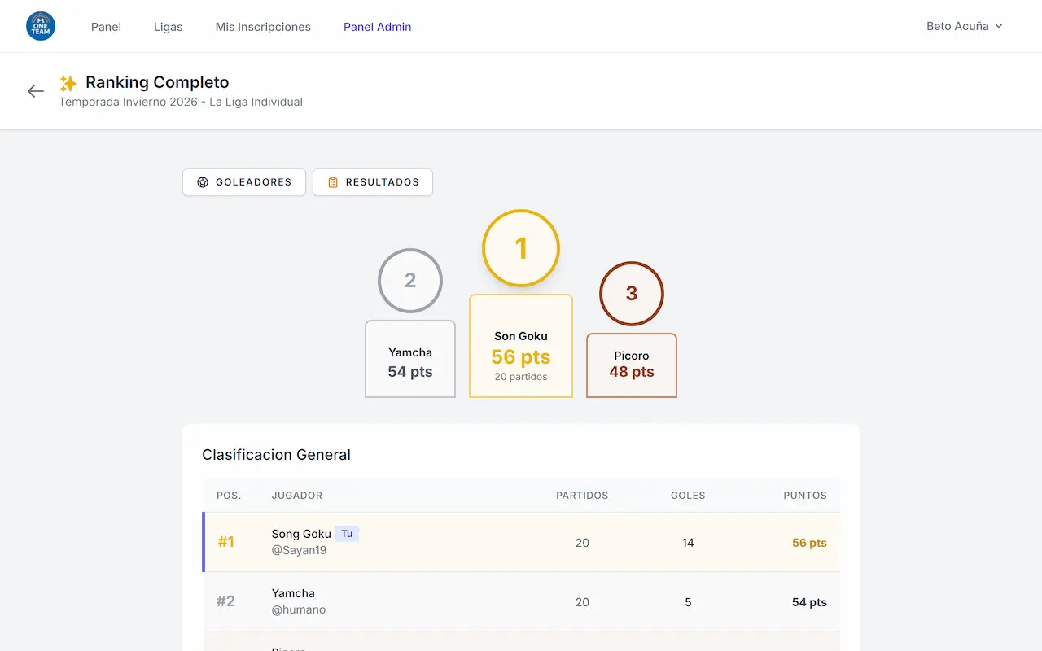Expand the Beto Acuña user dropdown
This screenshot has width=1042, height=651.
point(964,26)
